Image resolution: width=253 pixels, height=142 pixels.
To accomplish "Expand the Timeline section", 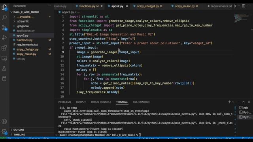I will (32, 135).
